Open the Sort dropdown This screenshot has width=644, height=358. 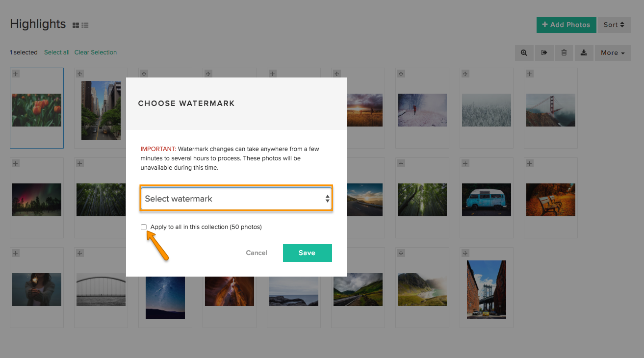(x=614, y=25)
